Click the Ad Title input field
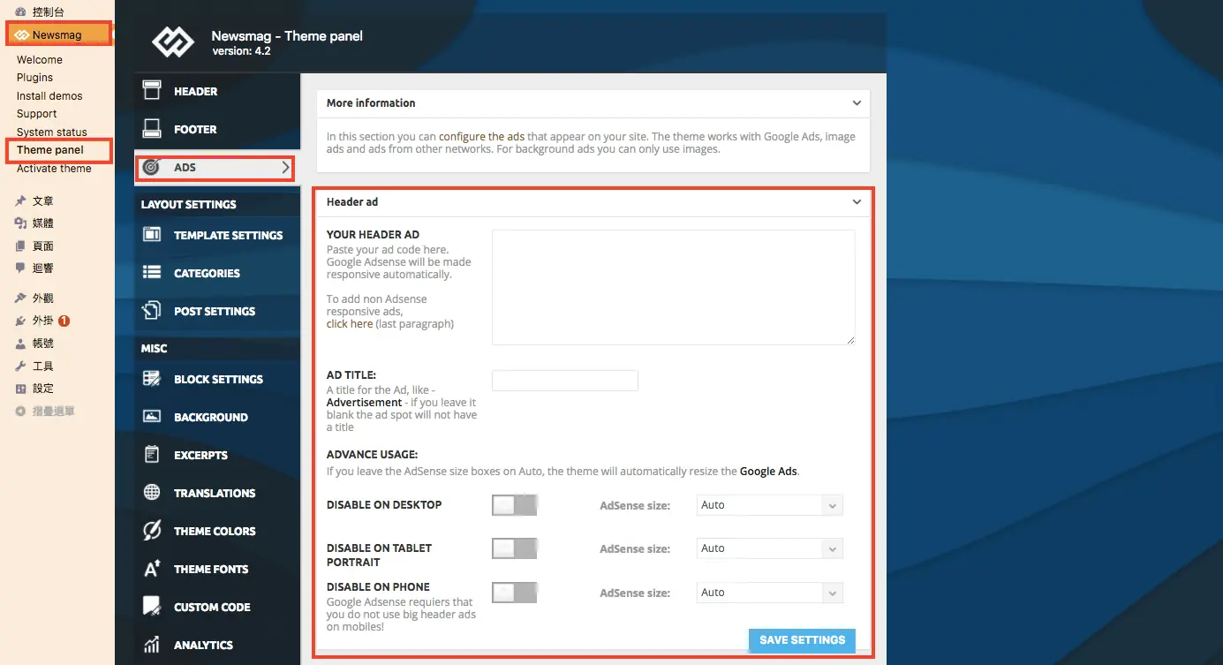This screenshot has width=1223, height=665. pos(565,381)
